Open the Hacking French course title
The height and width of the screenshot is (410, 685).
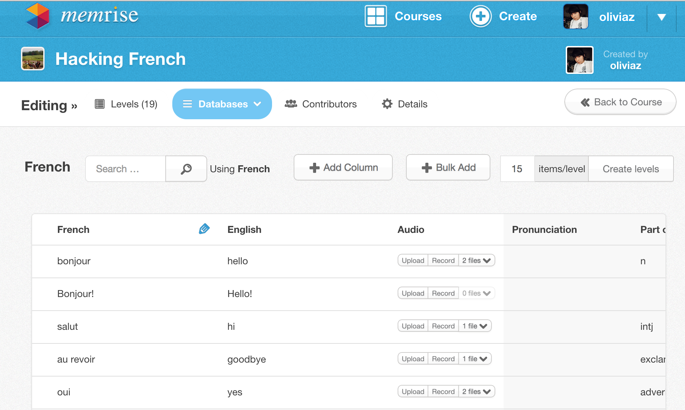(x=120, y=59)
